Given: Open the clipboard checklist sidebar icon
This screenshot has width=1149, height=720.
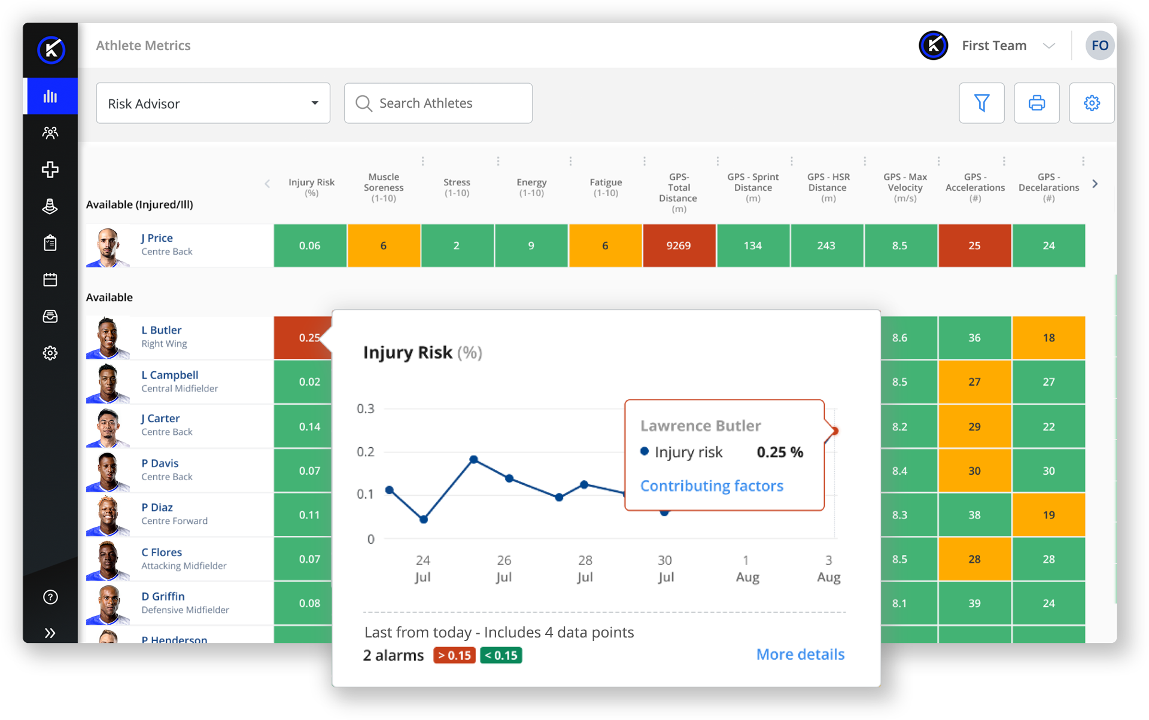Looking at the screenshot, I should click(x=50, y=243).
